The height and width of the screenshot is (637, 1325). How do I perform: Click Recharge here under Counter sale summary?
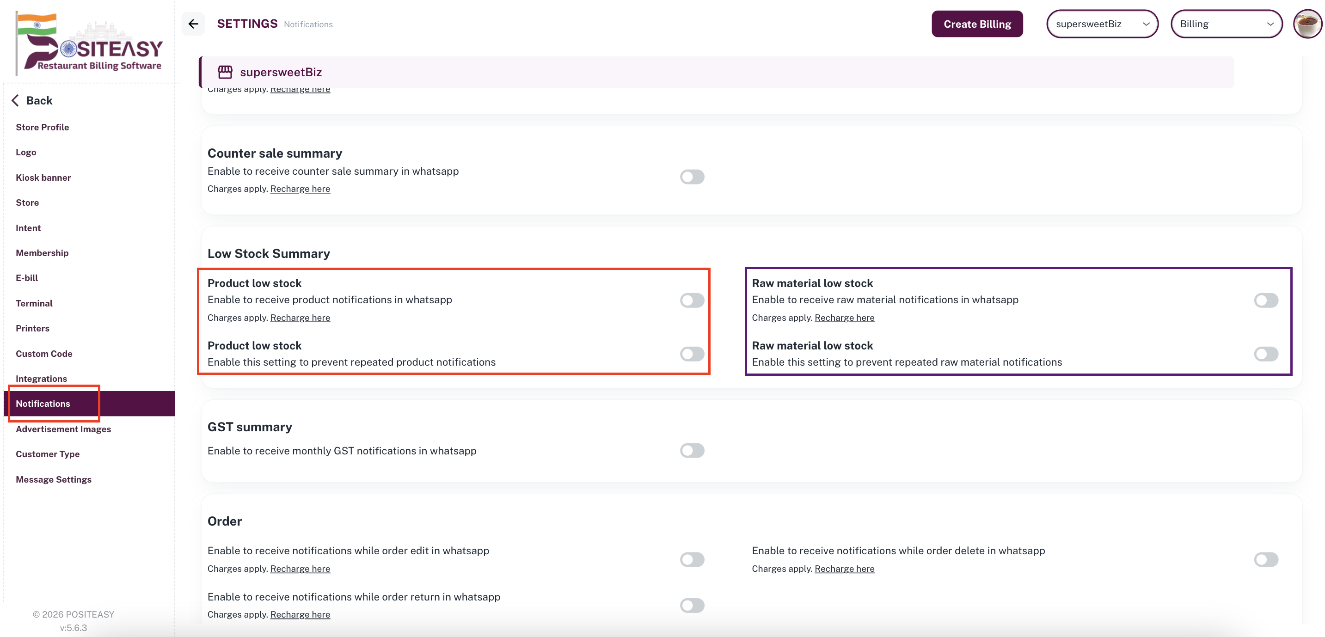click(x=300, y=189)
